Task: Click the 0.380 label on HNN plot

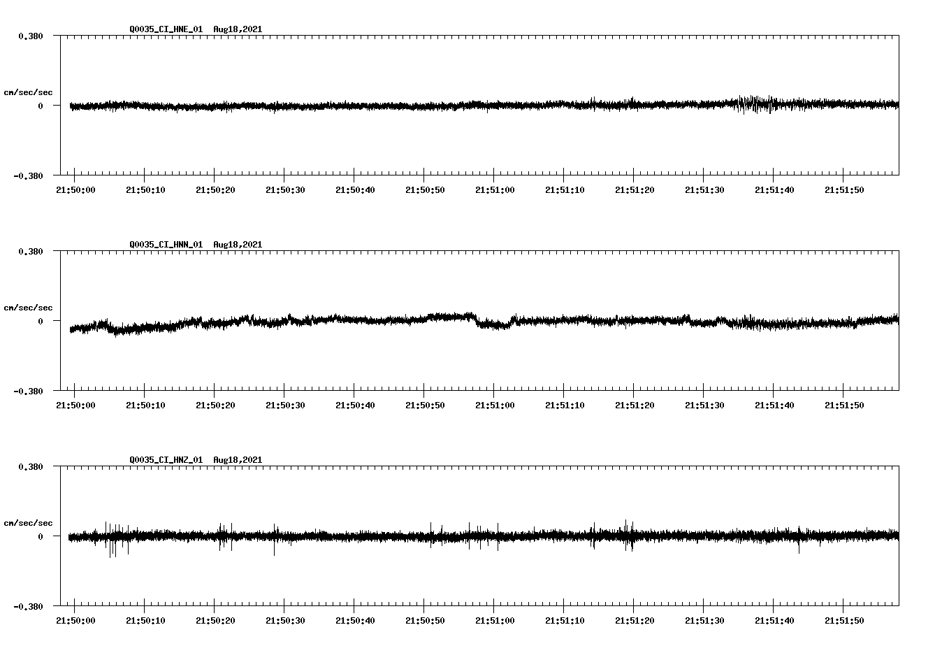Action: pyautogui.click(x=30, y=251)
